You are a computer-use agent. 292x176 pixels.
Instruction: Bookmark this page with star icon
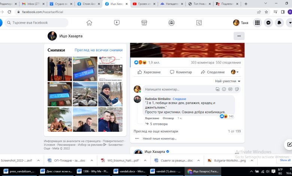pyautogui.click(x=266, y=12)
